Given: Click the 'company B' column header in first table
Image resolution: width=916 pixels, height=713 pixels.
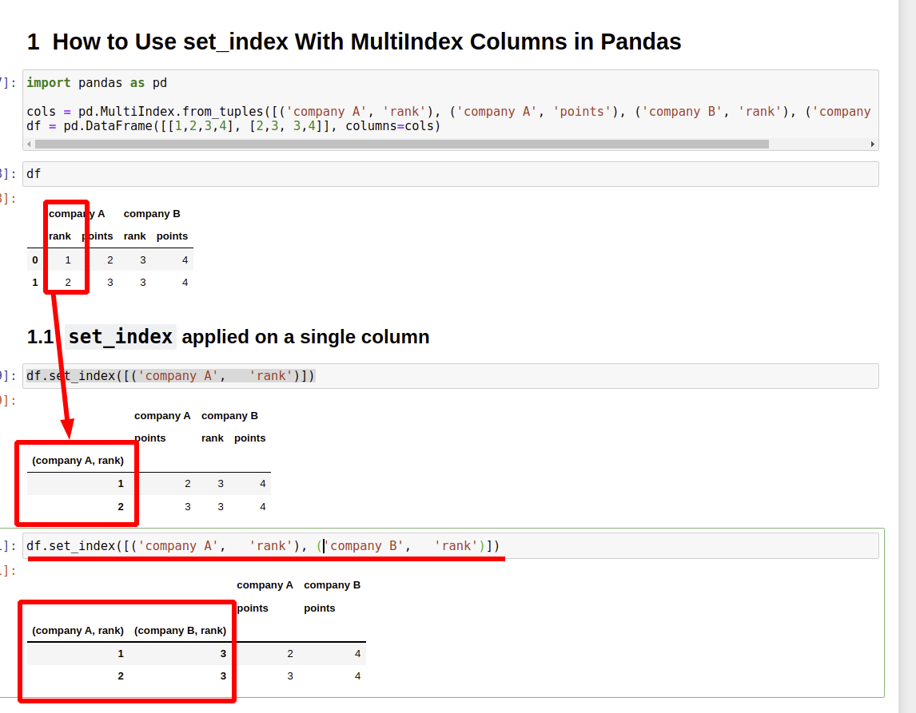Looking at the screenshot, I should [x=152, y=213].
